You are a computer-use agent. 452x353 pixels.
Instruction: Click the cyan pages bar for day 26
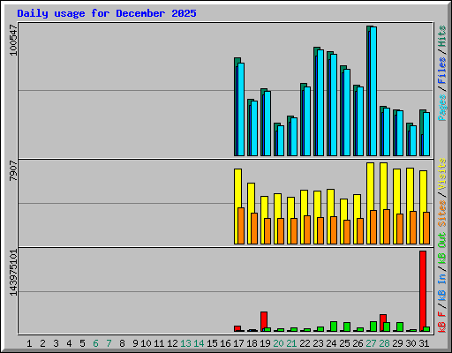[x=360, y=122]
